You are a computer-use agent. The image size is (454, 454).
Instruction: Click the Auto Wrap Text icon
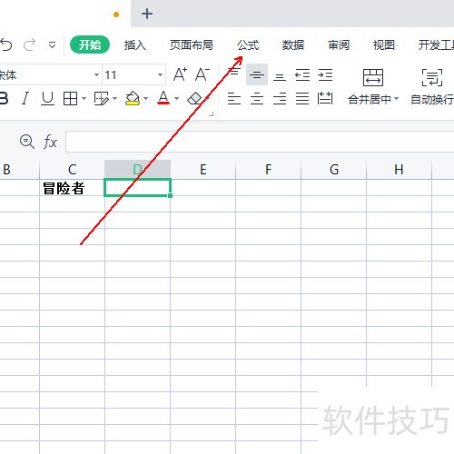coord(432,77)
